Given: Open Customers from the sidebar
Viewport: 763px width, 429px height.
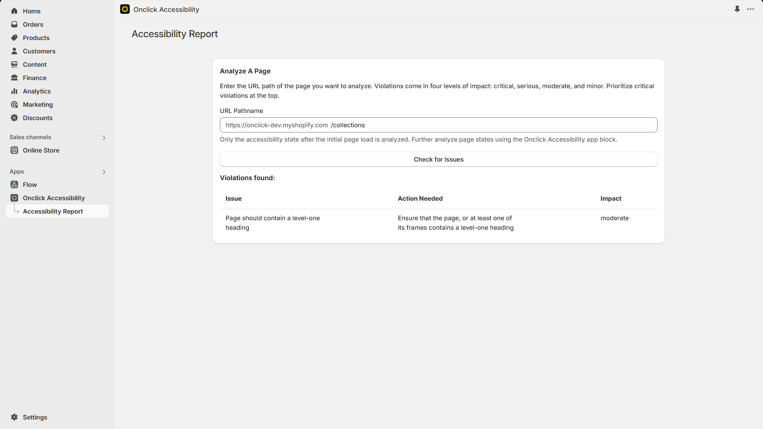Looking at the screenshot, I should (14, 51).
